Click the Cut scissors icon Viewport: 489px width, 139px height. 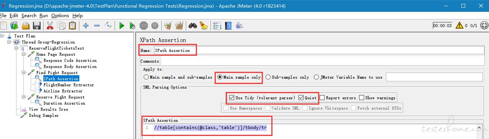[x=50, y=26]
